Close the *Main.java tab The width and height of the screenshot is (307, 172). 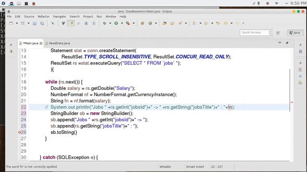click(x=41, y=43)
